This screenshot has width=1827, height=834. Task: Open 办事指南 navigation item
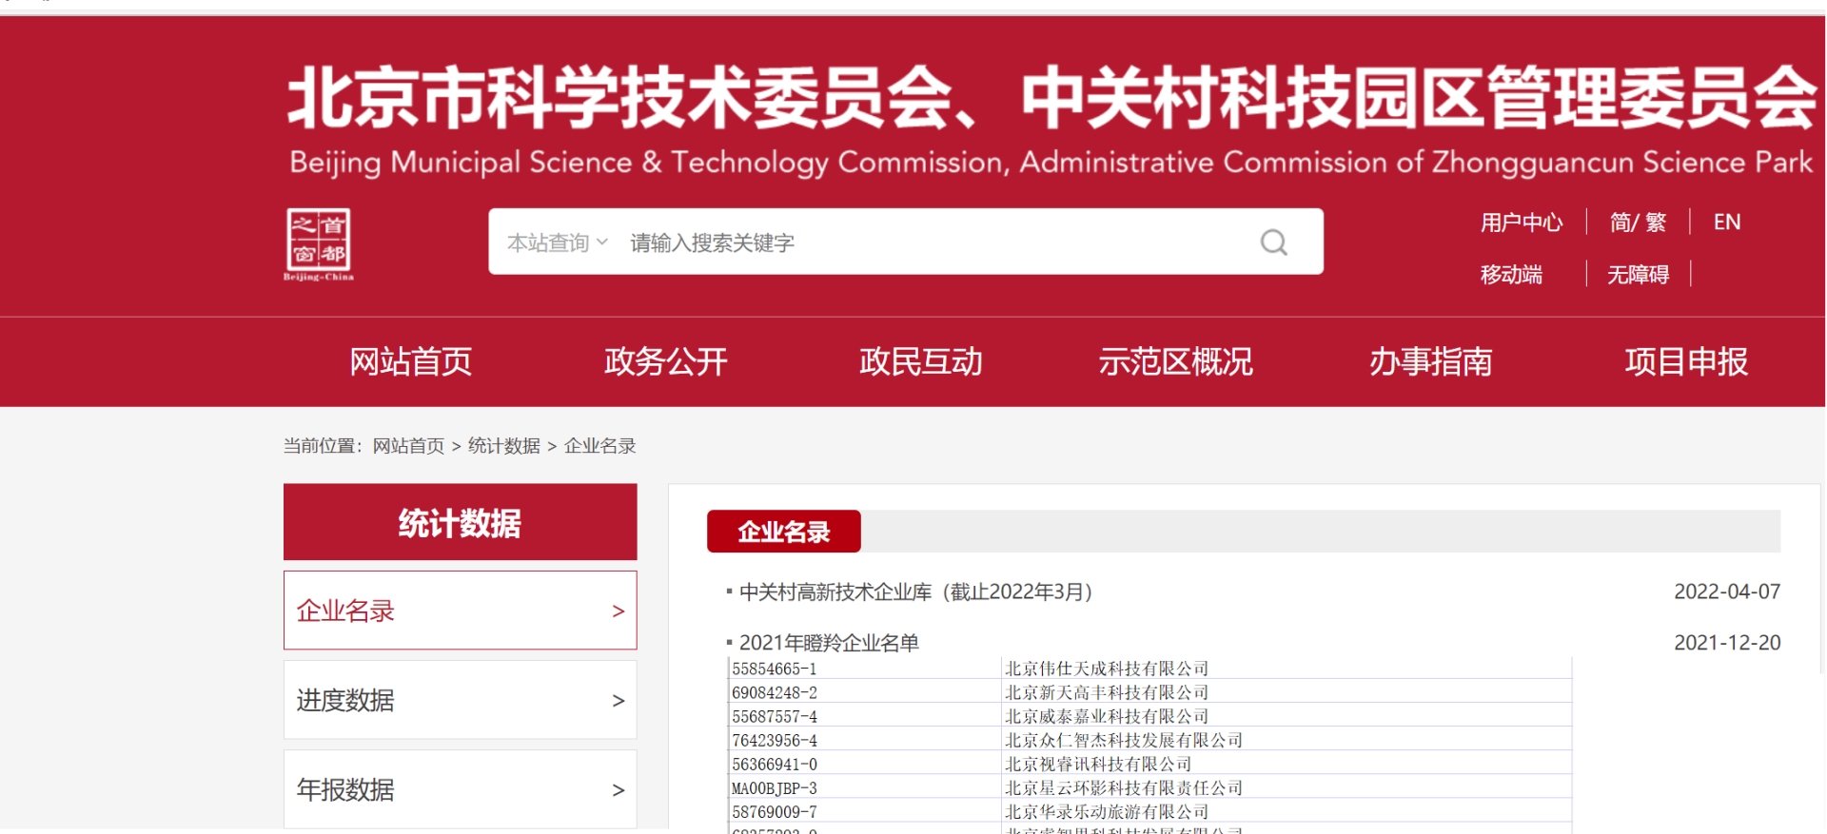click(1431, 361)
